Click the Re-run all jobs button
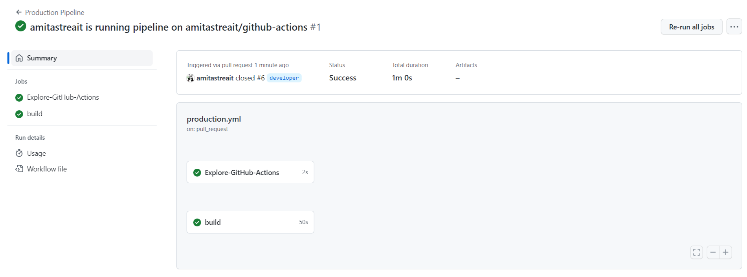This screenshot has width=747, height=277. 691,27
